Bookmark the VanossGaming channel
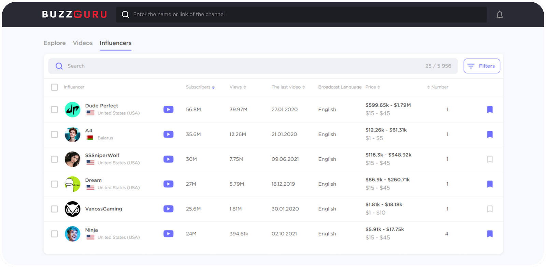Viewport: 546px width, 267px height. point(490,209)
